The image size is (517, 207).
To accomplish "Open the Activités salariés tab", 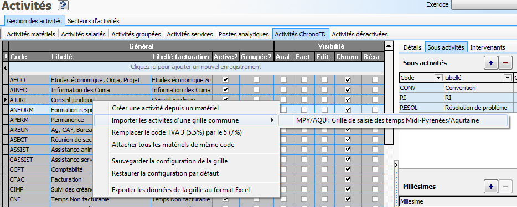I will [84, 34].
